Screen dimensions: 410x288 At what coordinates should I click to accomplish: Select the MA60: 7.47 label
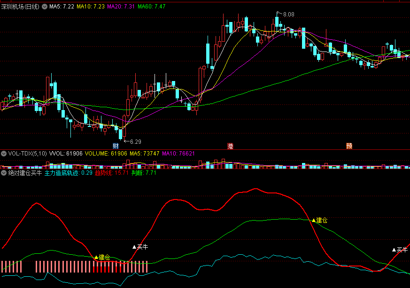pyautogui.click(x=152, y=7)
